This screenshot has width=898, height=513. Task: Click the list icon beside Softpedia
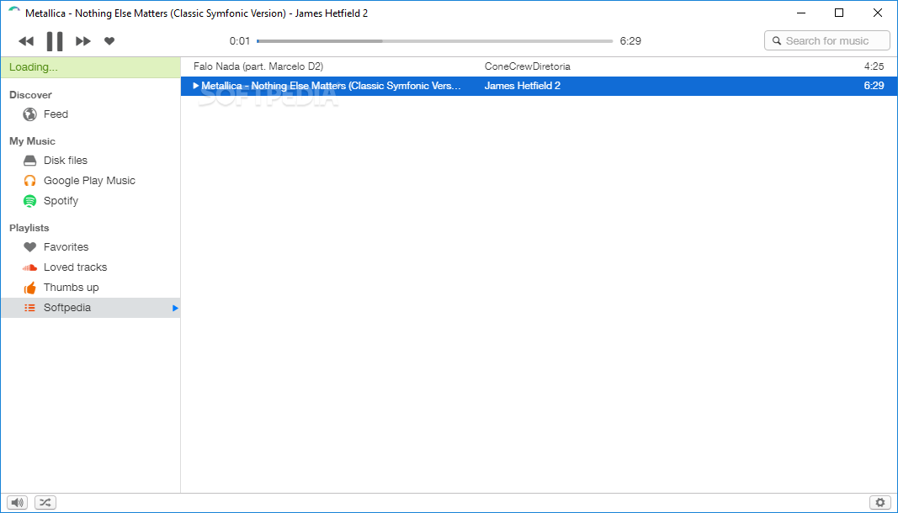29,308
